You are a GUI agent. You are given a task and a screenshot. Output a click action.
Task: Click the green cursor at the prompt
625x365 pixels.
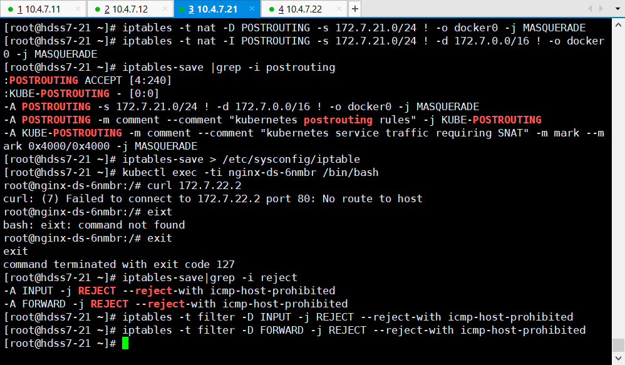click(125, 343)
